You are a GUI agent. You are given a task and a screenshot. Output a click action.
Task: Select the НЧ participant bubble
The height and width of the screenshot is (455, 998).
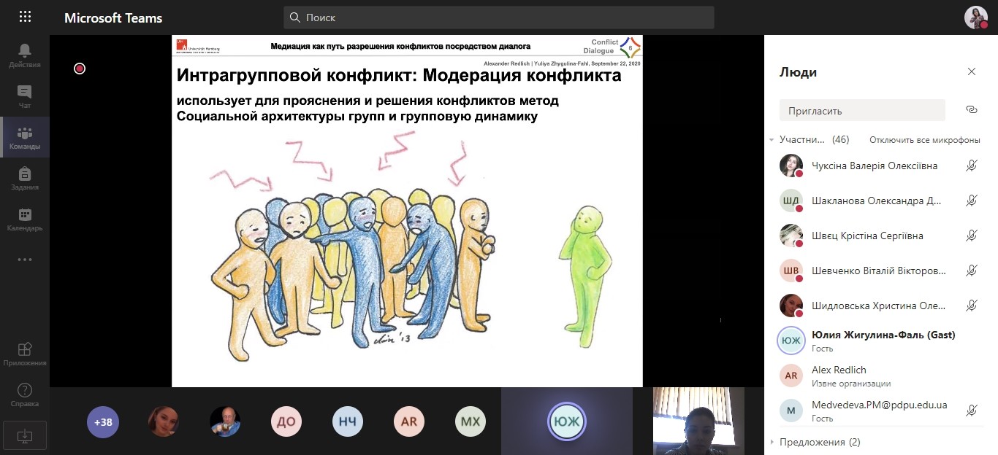pyautogui.click(x=348, y=421)
